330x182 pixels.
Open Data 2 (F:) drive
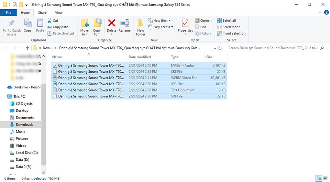[20, 167]
